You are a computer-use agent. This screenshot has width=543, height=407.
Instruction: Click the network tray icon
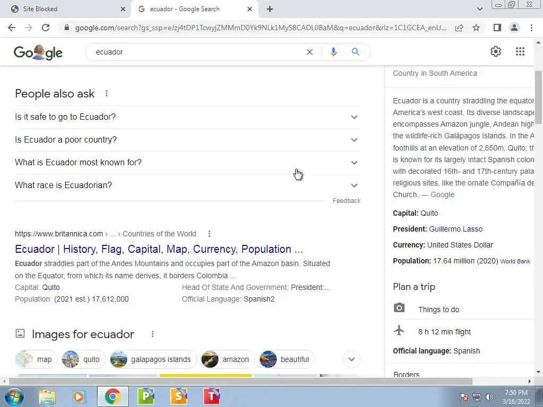(x=477, y=397)
